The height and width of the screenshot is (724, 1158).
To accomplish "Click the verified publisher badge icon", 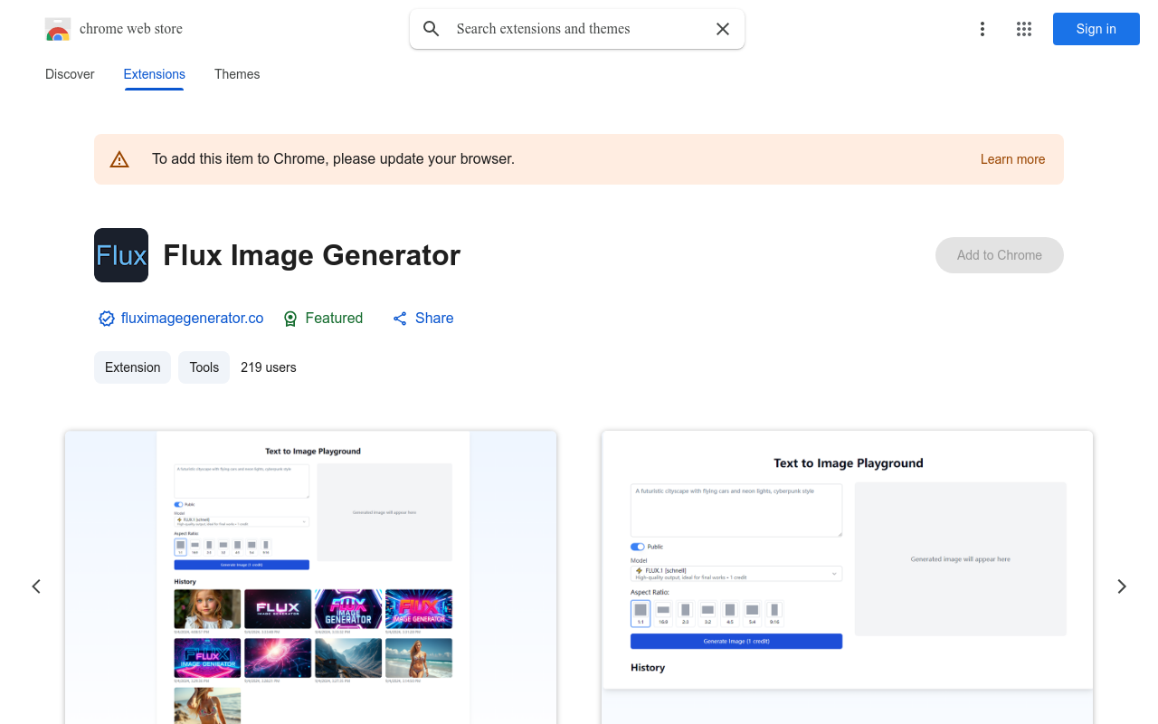I will [107, 319].
